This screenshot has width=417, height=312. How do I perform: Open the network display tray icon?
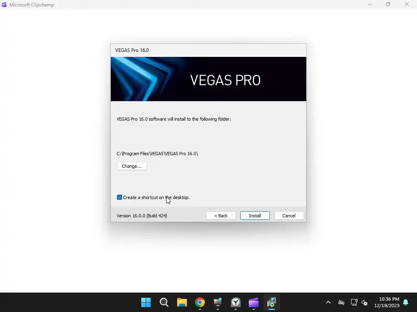click(354, 302)
